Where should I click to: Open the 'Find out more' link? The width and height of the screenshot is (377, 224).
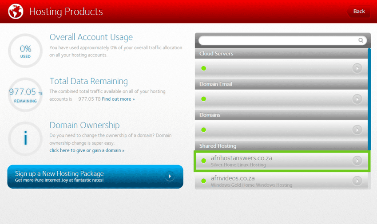coord(118,99)
